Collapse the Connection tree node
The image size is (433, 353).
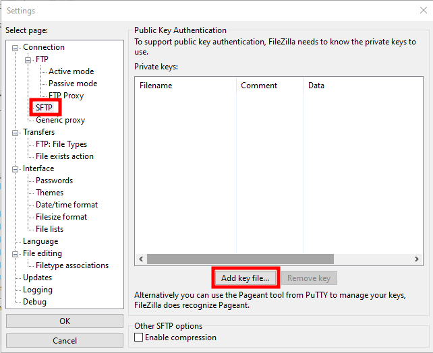point(16,49)
